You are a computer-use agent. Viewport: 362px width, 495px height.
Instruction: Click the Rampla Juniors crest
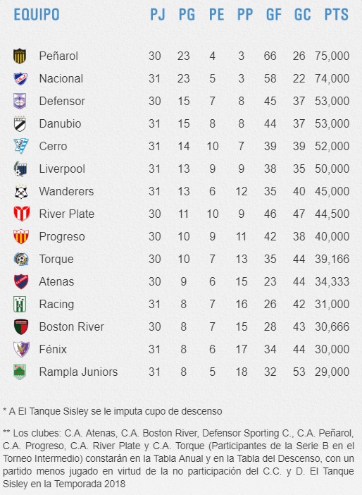pos(20,372)
